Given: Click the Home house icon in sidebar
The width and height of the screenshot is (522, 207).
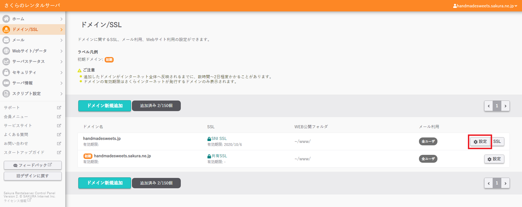Looking at the screenshot, I should tap(6, 19).
